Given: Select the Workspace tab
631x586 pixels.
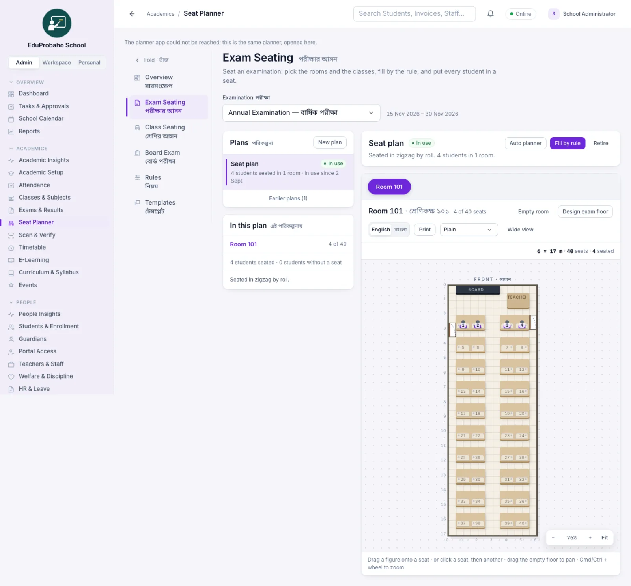Looking at the screenshot, I should (x=57, y=62).
